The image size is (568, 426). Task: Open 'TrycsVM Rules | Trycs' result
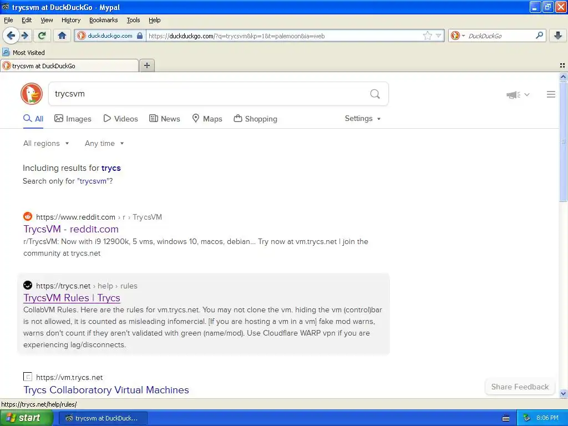[72, 298]
